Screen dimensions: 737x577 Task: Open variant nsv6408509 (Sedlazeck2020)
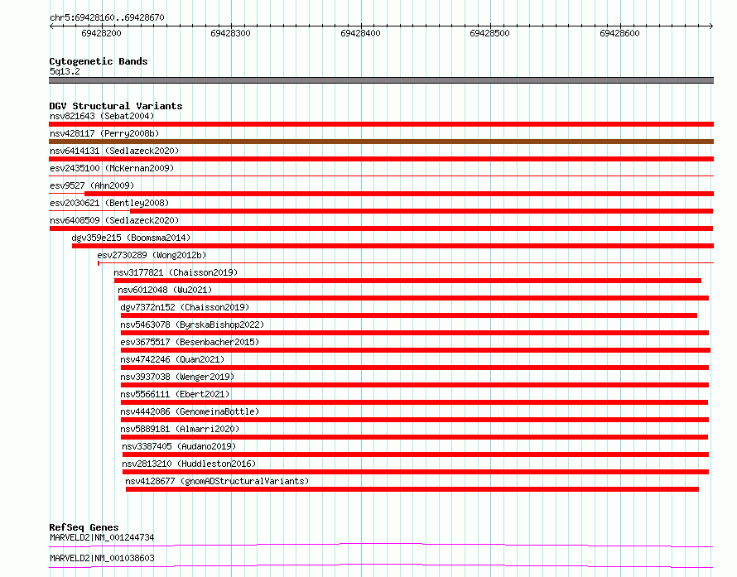(114, 220)
